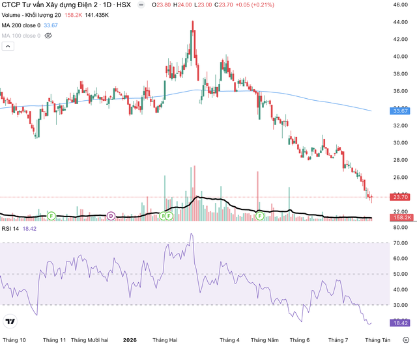Select the Volume - Khối lượng 20 legend
Image resolution: width=417 pixels, height=344 pixels.
coord(31,15)
